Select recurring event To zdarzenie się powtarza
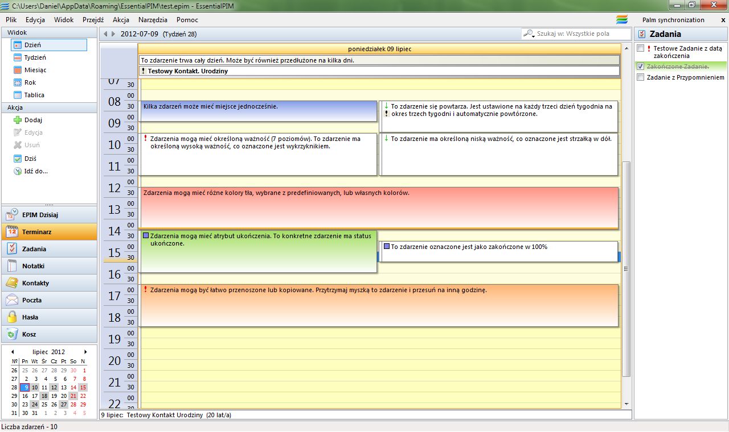The width and height of the screenshot is (729, 432). point(499,117)
